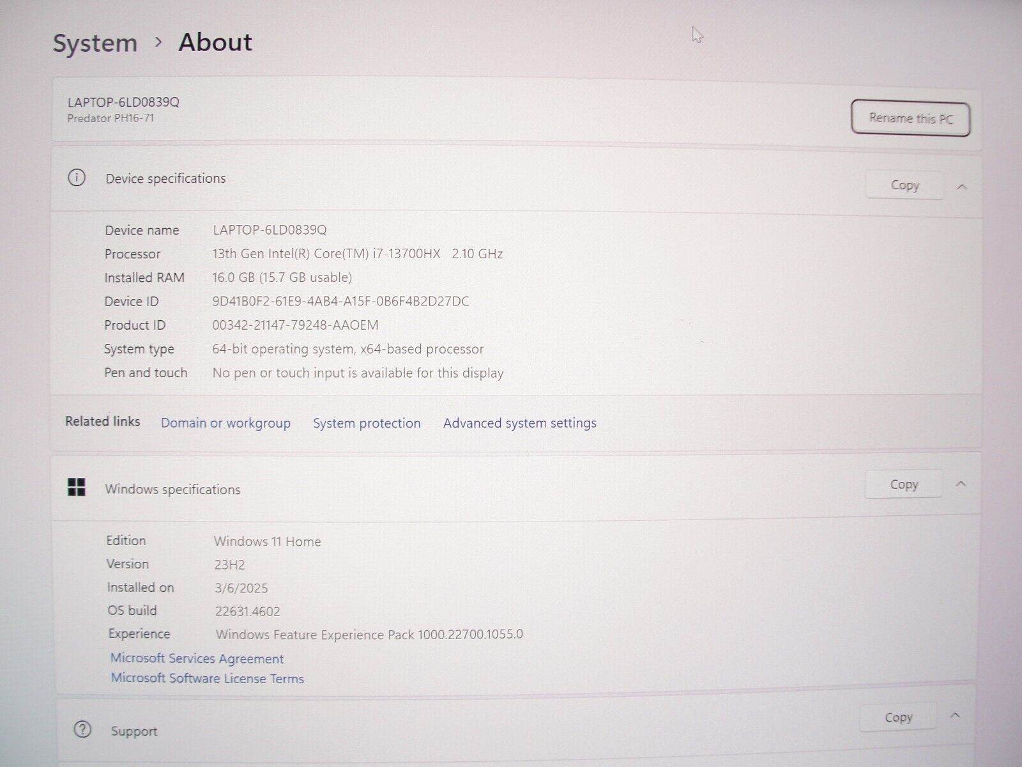This screenshot has width=1022, height=767.
Task: Click the breadcrumb arrow after System
Action: [158, 43]
